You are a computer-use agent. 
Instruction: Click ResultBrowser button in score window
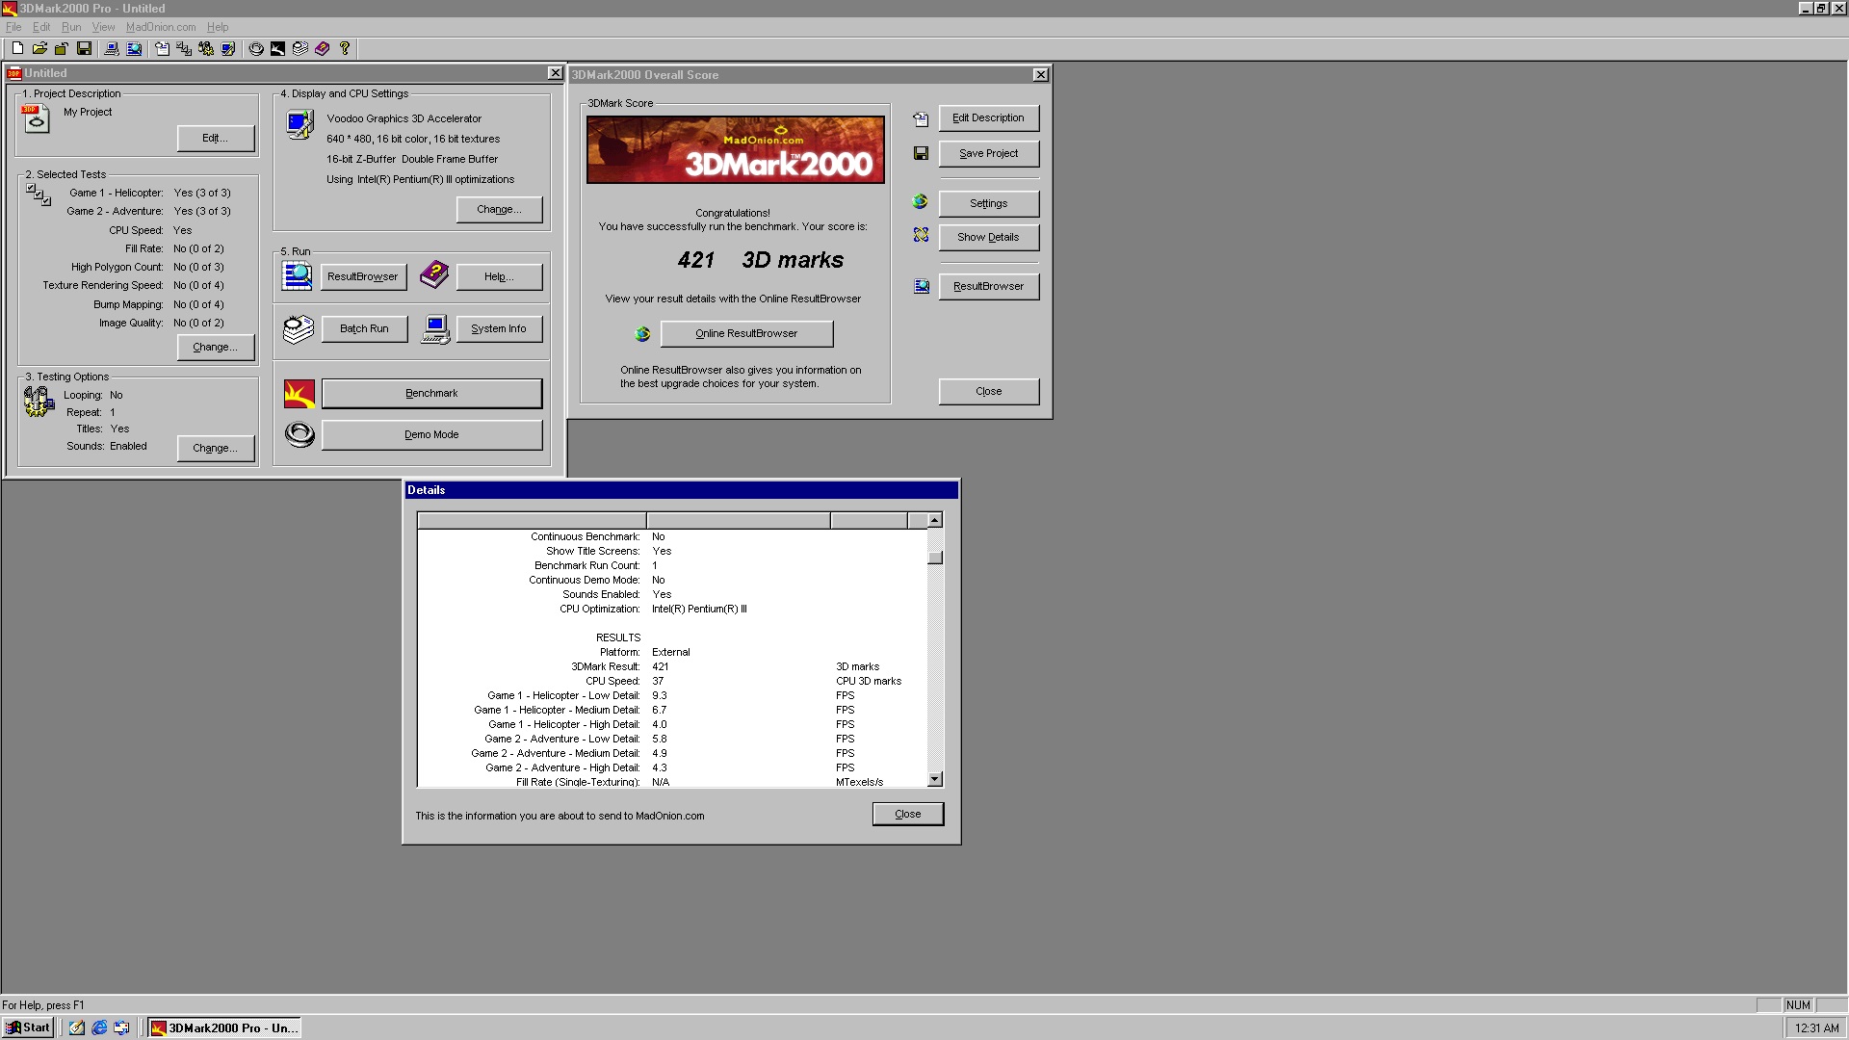[989, 287]
